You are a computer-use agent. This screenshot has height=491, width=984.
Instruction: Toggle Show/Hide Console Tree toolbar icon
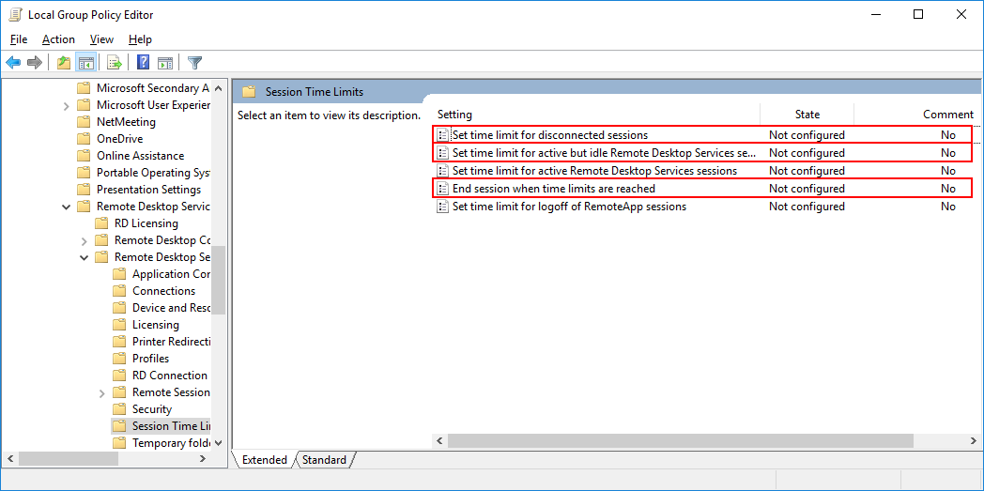coord(86,63)
